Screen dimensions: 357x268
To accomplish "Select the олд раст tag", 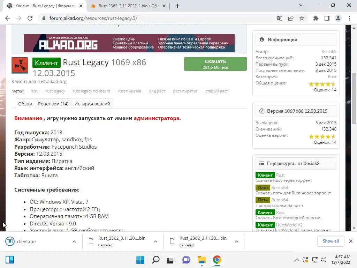I will point(157,91).
